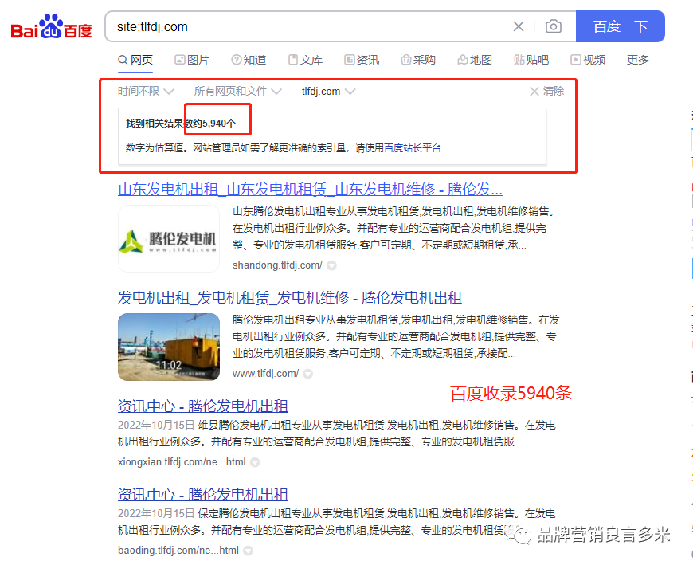Expand 所有网页和文件 filter dropdown
Screen dimensions: 693x565
238,91
